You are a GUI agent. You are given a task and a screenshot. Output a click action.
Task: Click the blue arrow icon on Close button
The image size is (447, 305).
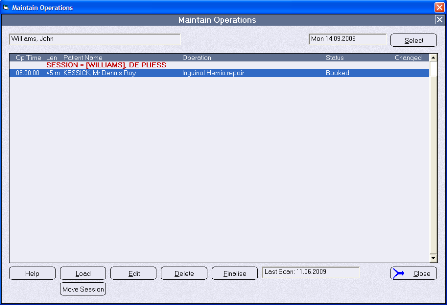(x=398, y=273)
